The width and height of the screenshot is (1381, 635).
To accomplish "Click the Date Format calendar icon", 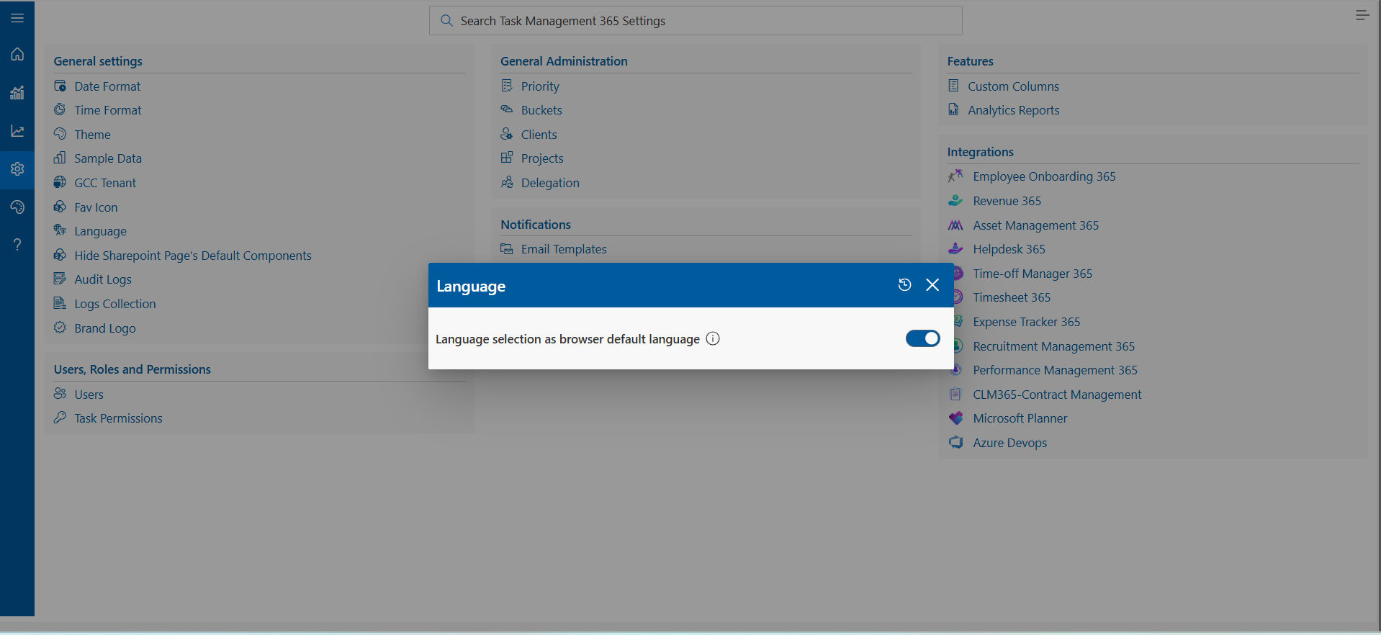I will (x=60, y=86).
